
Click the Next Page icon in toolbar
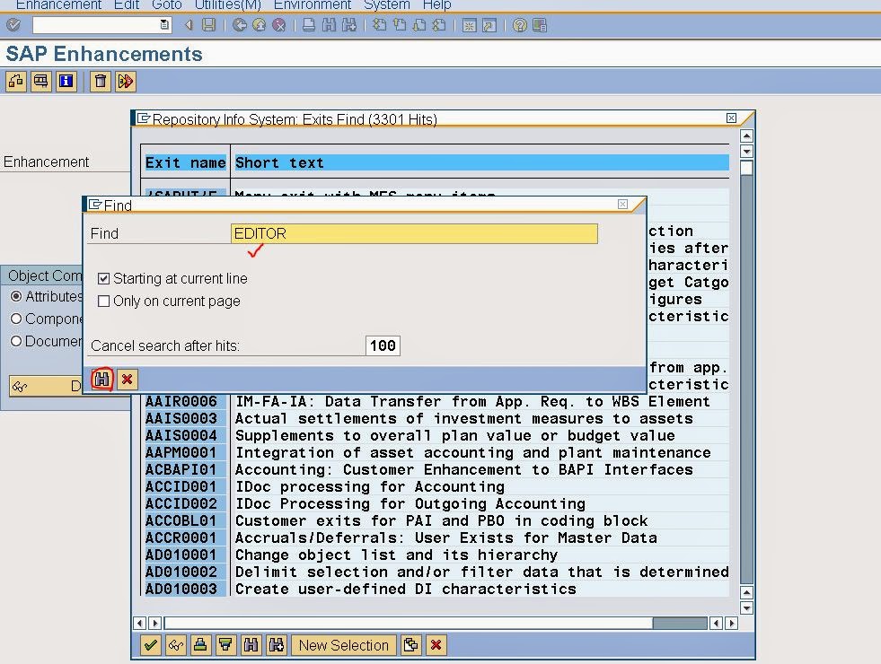coord(419,25)
